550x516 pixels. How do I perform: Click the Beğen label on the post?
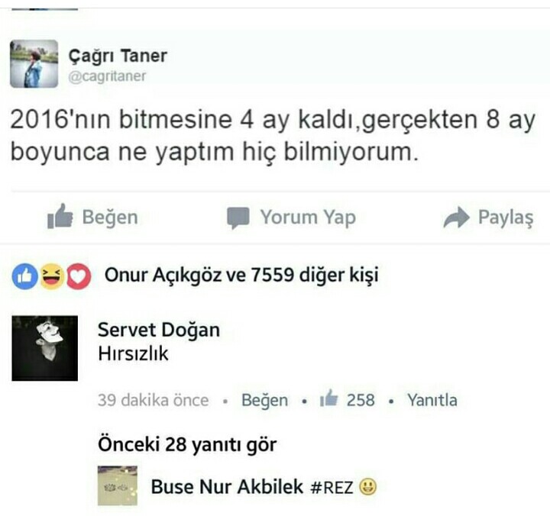click(x=110, y=217)
